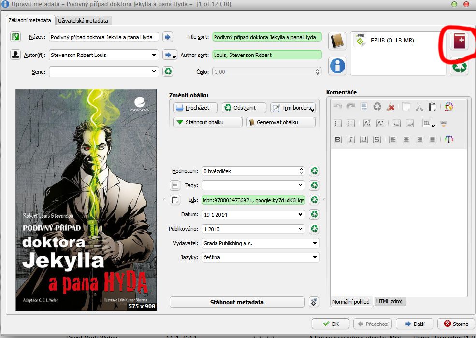
Task: Toggle strikethrough formatting in comments
Action: tap(377, 139)
